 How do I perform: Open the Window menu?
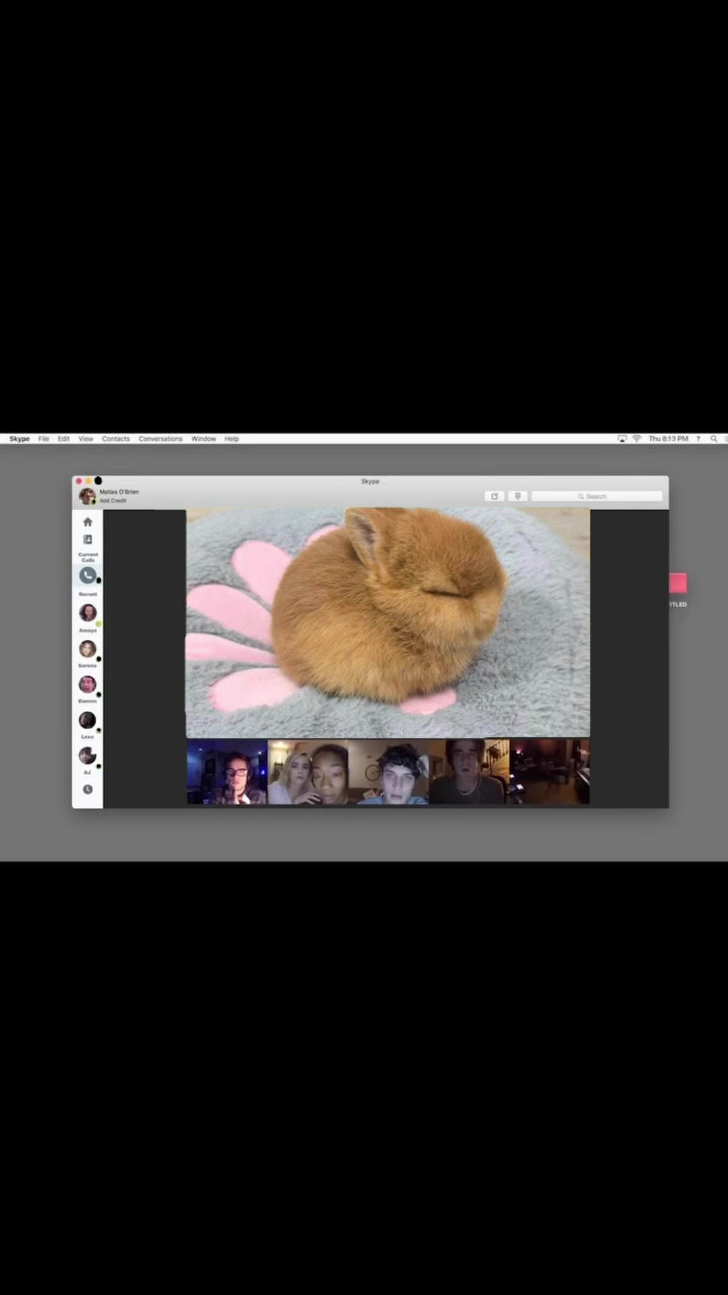coord(204,438)
